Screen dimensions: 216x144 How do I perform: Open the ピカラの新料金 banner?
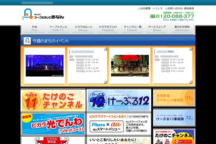click(53, 140)
